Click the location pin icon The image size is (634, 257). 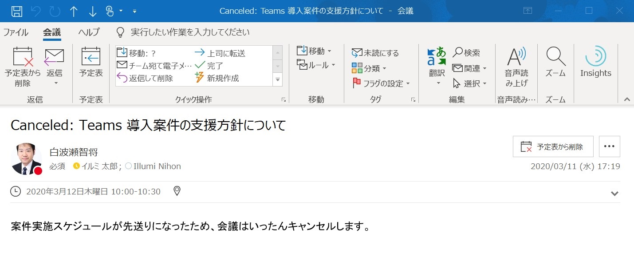click(177, 191)
